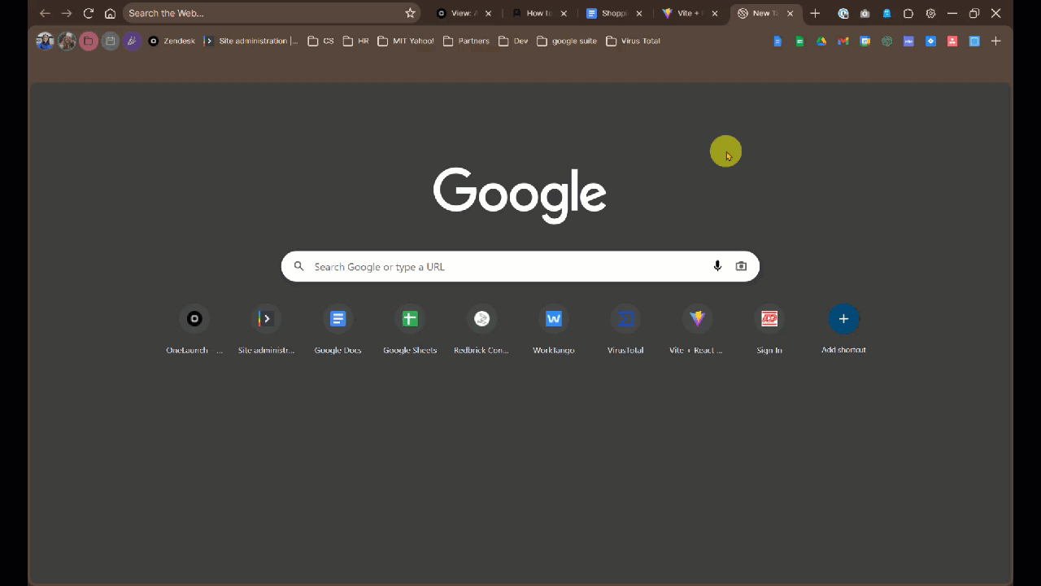Open the Site administration shortcut tile
Viewport: 1041px width, 586px height.
tap(266, 328)
